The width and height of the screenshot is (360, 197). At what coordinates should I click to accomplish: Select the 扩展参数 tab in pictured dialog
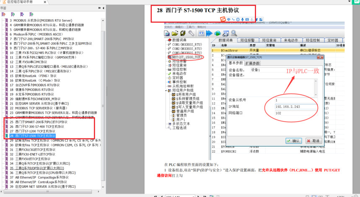coord(252,63)
